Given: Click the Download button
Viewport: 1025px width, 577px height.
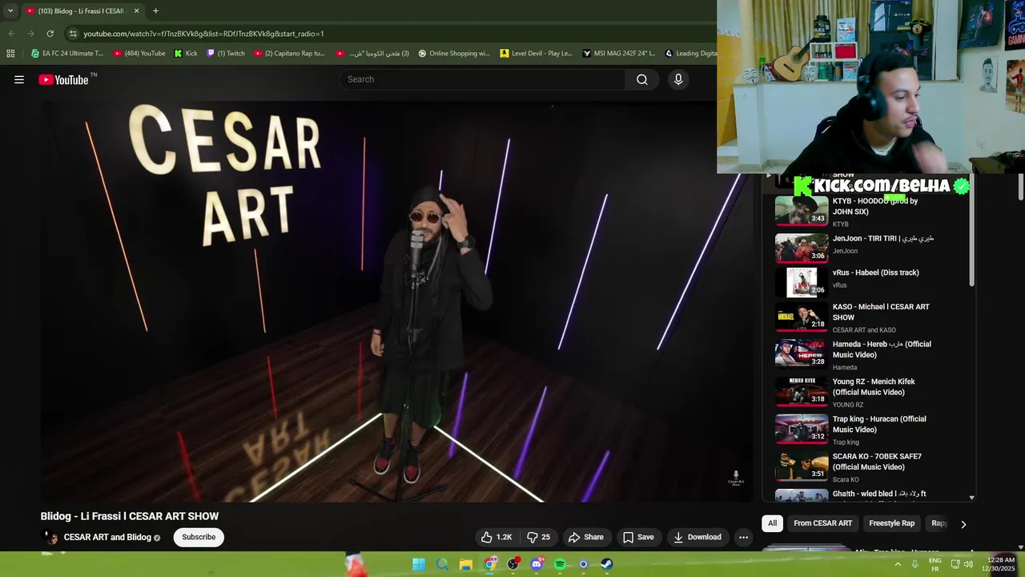Looking at the screenshot, I should point(697,537).
